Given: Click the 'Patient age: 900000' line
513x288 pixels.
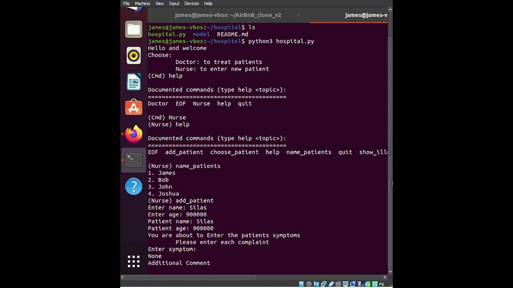Looking at the screenshot, I should tap(181, 228).
